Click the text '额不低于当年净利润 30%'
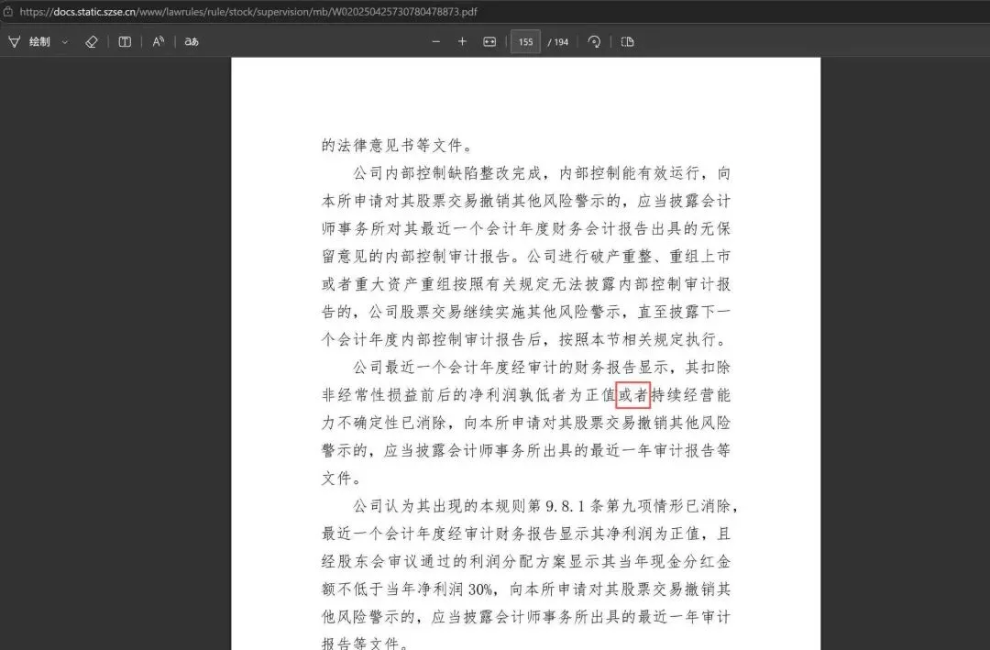The height and width of the screenshot is (650, 990). pyautogui.click(x=407, y=589)
